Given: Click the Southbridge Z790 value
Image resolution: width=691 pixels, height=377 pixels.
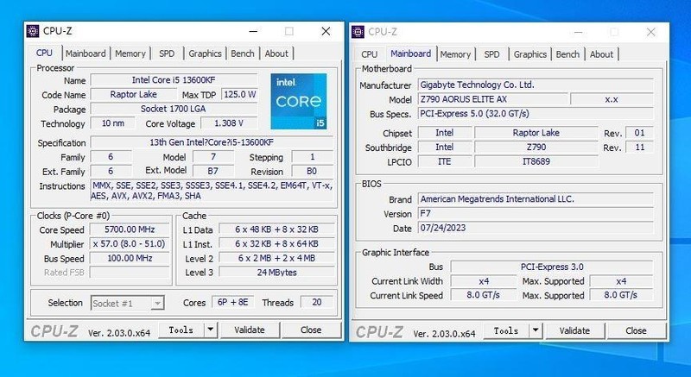Looking at the screenshot, I should point(536,148).
